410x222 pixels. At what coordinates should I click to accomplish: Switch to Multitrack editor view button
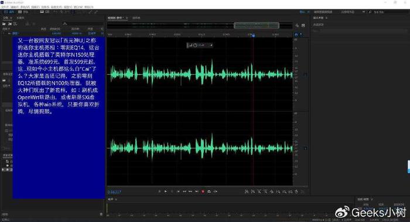coord(23,12)
